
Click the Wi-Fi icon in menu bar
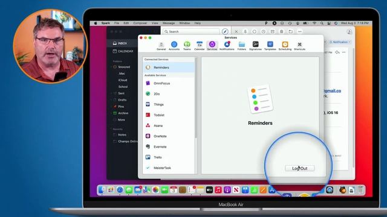pyautogui.click(x=314, y=23)
